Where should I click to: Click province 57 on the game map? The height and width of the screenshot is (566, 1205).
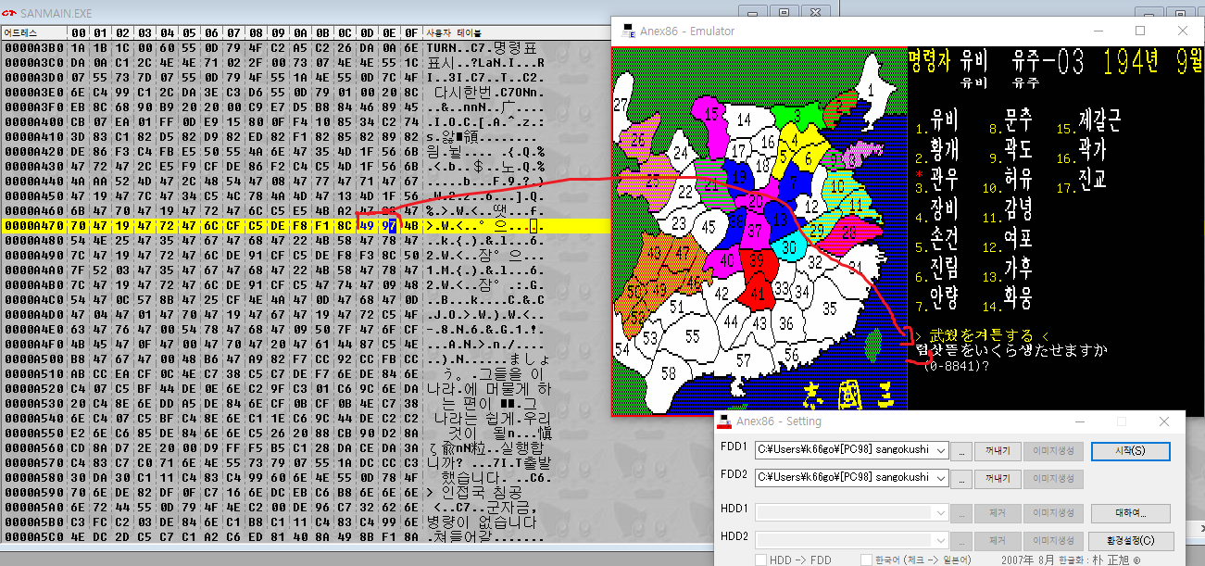pyautogui.click(x=744, y=359)
